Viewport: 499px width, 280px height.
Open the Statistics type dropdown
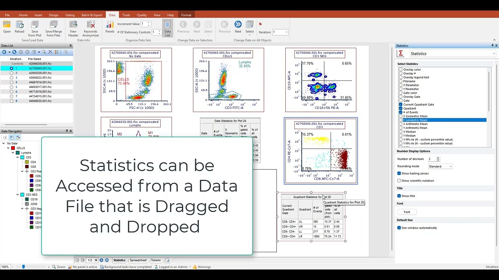(x=494, y=54)
